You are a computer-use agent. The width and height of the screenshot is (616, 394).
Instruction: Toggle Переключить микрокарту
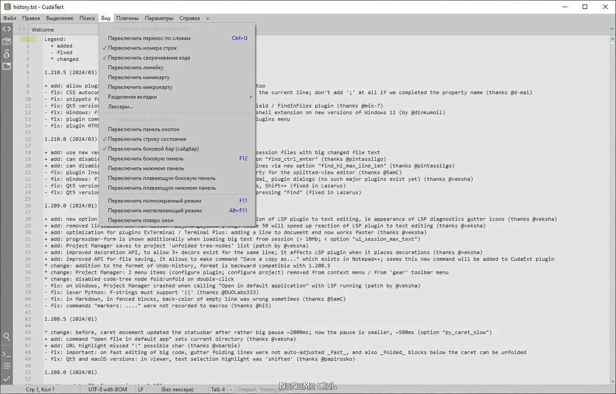pos(177,87)
